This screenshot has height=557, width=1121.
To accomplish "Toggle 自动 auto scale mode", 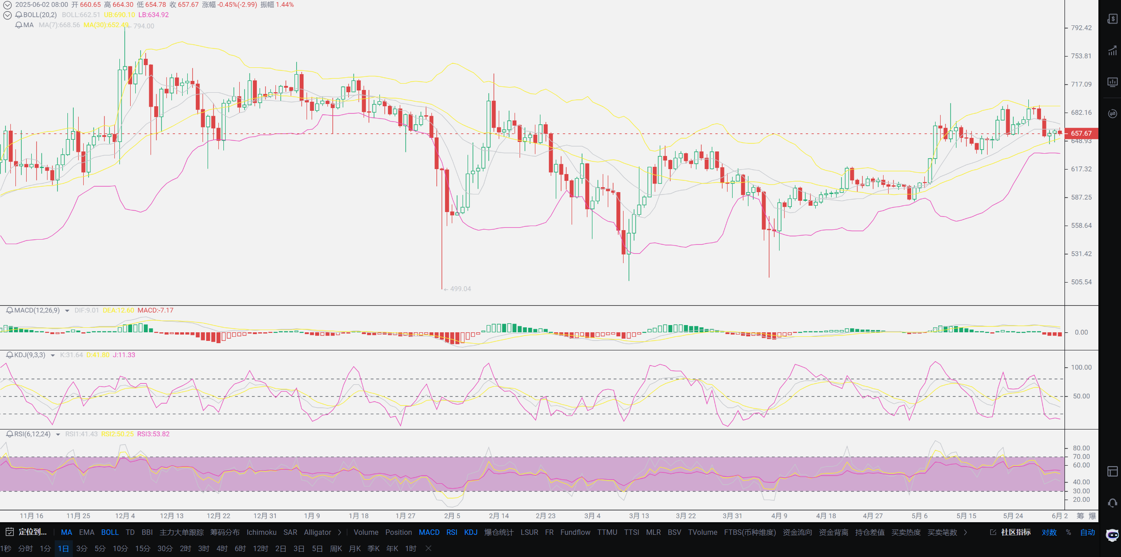I will tap(1088, 532).
